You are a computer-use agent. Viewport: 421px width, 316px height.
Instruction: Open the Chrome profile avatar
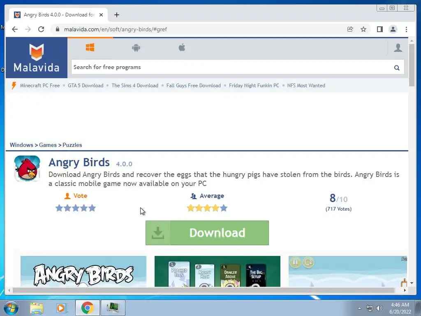393,29
